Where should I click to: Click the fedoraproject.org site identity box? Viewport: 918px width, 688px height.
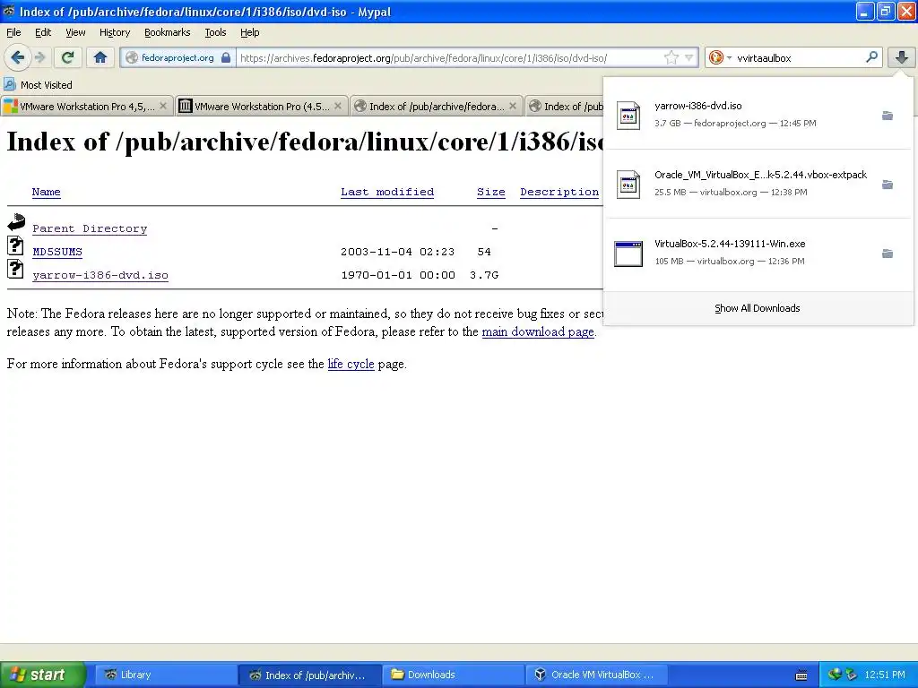178,57
